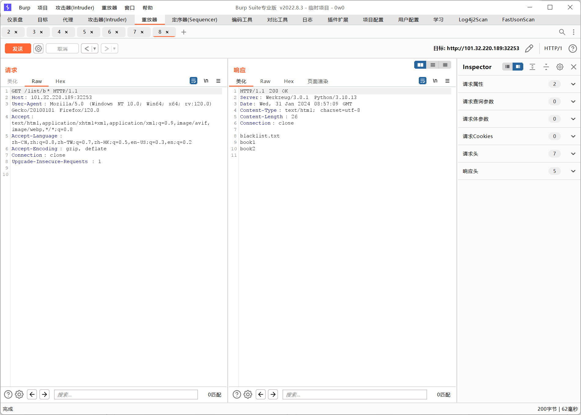This screenshot has height=415, width=581.
Task: Edit target with the pencil icon
Action: point(529,48)
